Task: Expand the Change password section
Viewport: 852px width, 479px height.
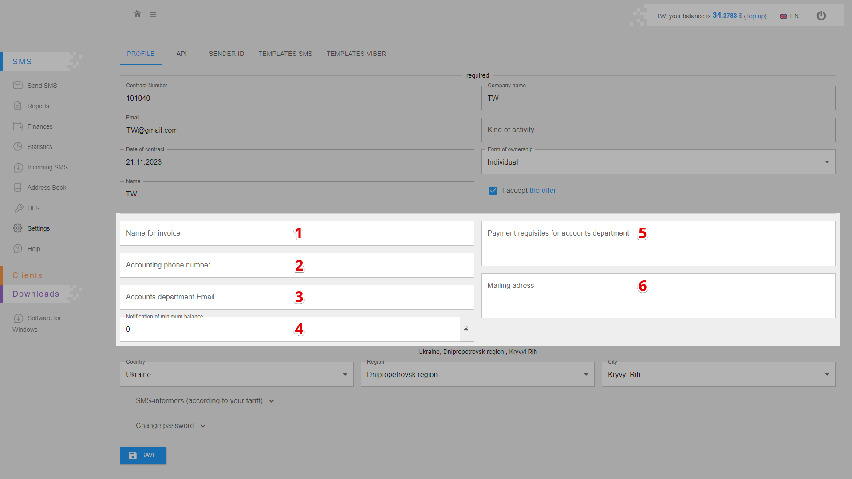Action: 171,426
